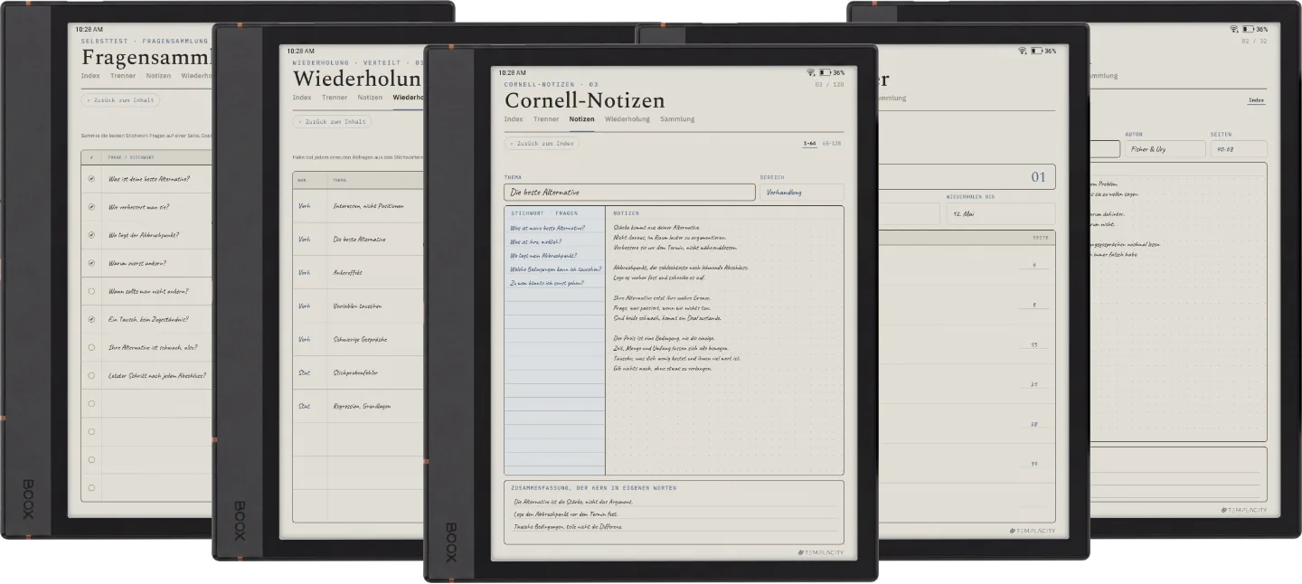Click row 'Interessen, nicht Positionen' in Wiederholung
This screenshot has height=584, width=1302.
(x=358, y=206)
